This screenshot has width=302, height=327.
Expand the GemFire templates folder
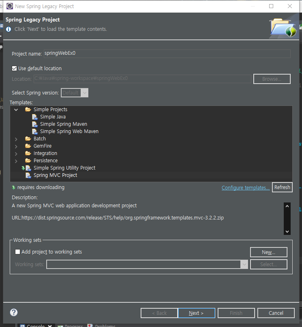click(x=16, y=146)
